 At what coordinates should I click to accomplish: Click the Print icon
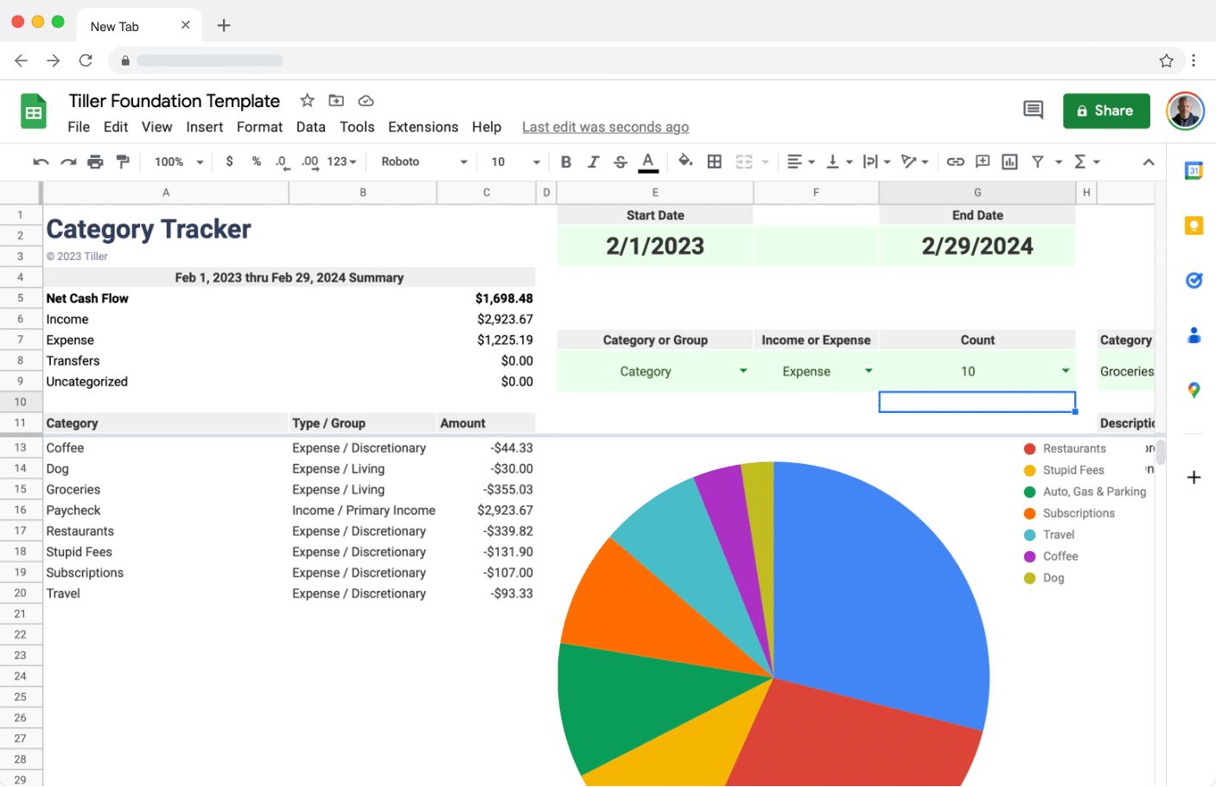[x=95, y=162]
